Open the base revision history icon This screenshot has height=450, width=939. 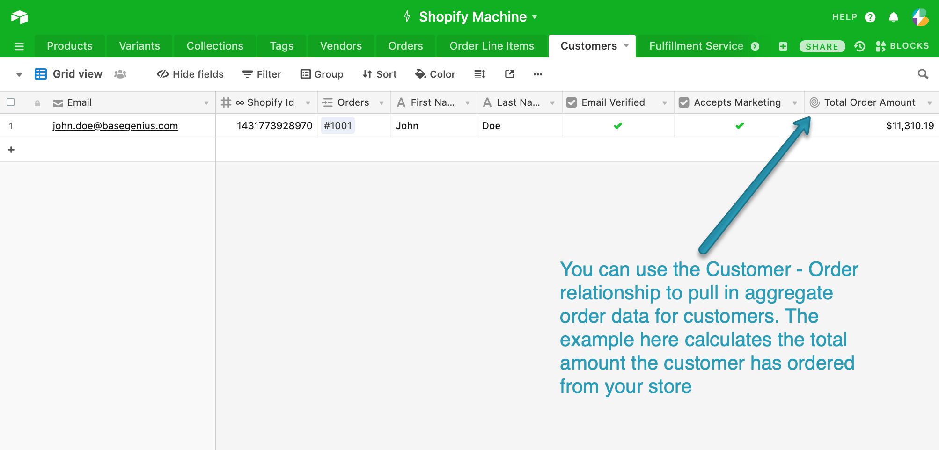[x=859, y=46]
